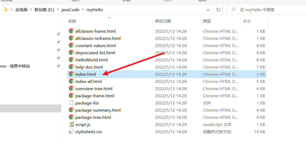Go to 新加卷 (D:) in breadcrumb path

point(44,10)
